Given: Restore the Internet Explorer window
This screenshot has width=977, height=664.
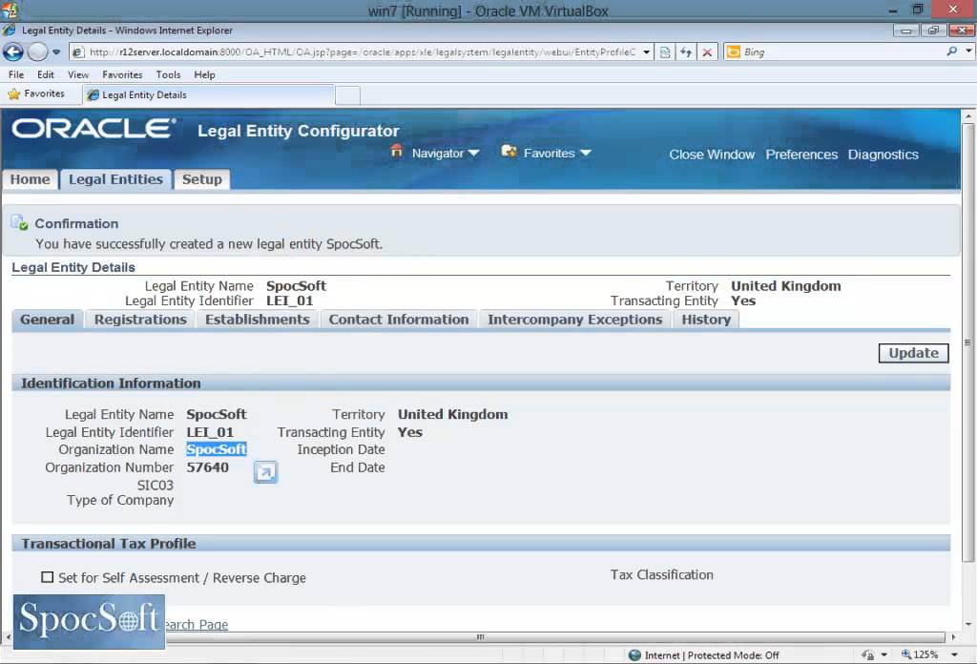Looking at the screenshot, I should (x=933, y=30).
